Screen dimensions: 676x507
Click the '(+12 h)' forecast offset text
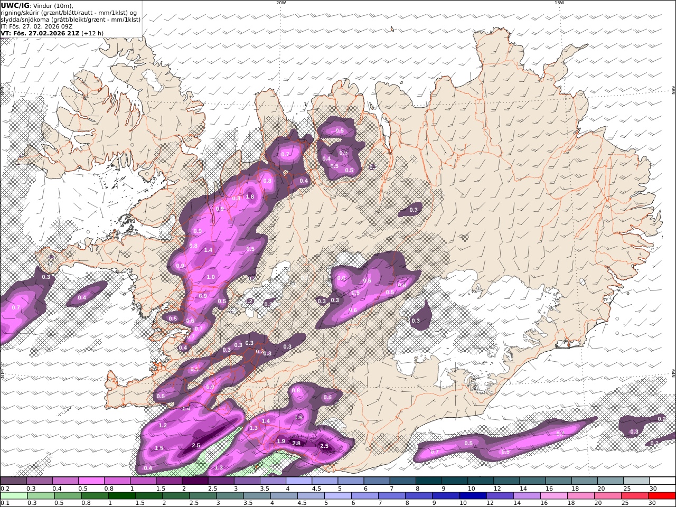[x=92, y=33]
